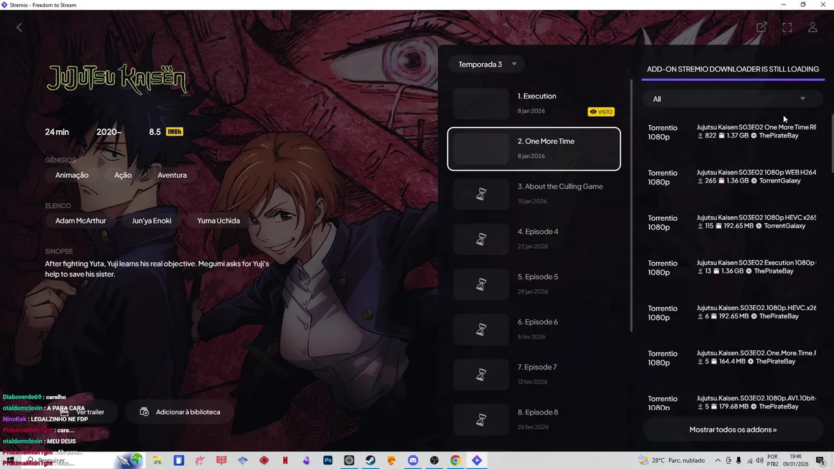Play the 6-seeder HEVC ThePirateBay stream
Image resolution: width=834 pixels, height=469 pixels.
733,313
